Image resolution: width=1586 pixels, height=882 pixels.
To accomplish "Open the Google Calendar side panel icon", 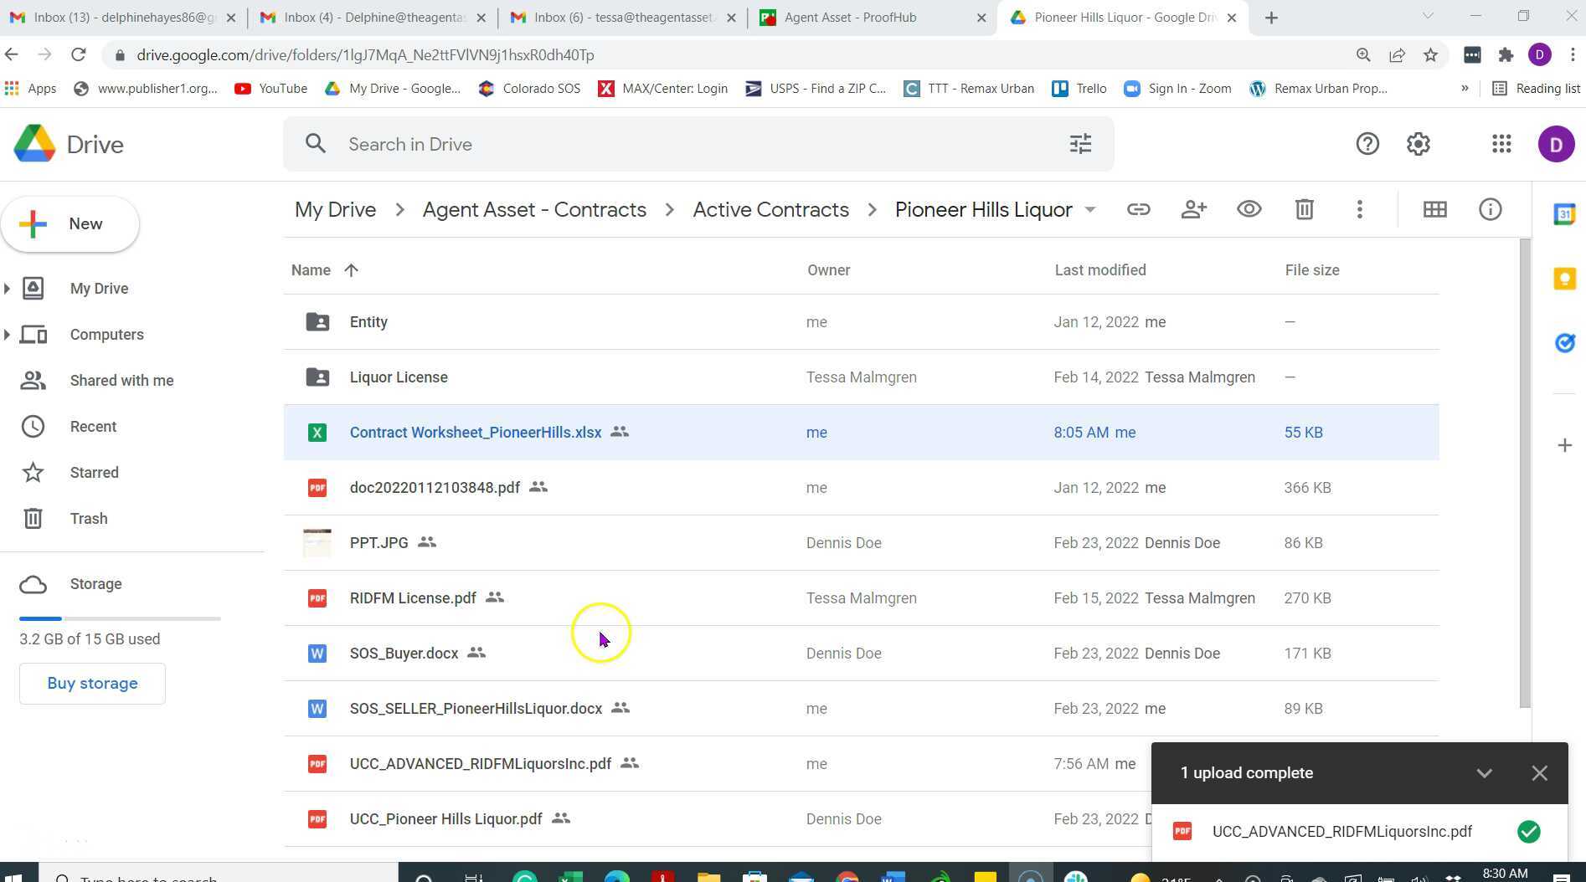I will tap(1564, 214).
